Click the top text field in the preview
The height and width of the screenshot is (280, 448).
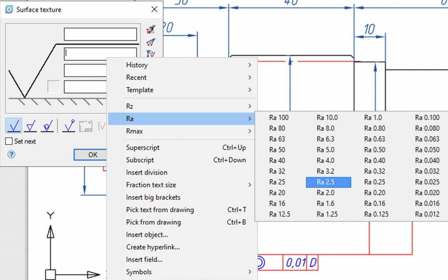[x=100, y=34]
